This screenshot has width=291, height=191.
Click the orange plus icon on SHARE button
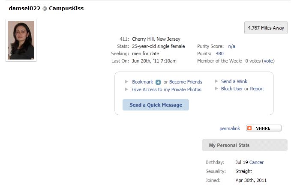click(x=249, y=128)
